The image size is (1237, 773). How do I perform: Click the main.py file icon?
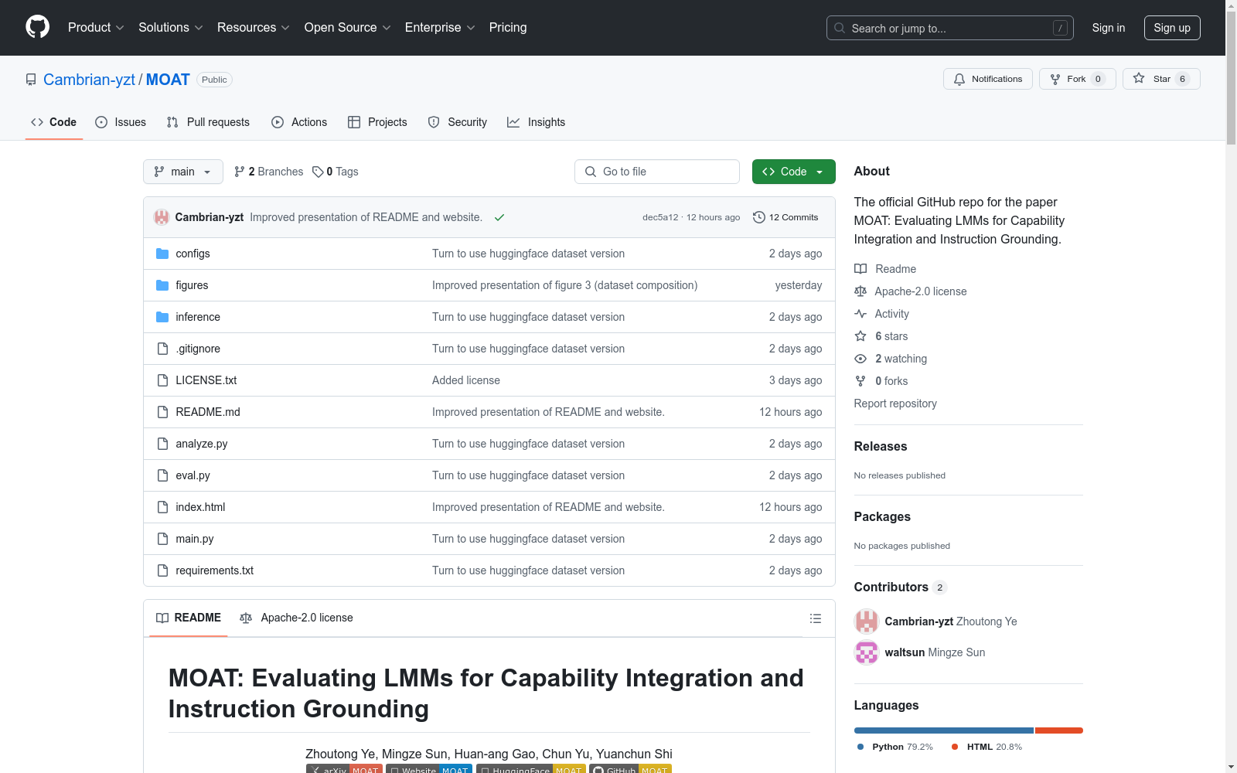tap(162, 539)
